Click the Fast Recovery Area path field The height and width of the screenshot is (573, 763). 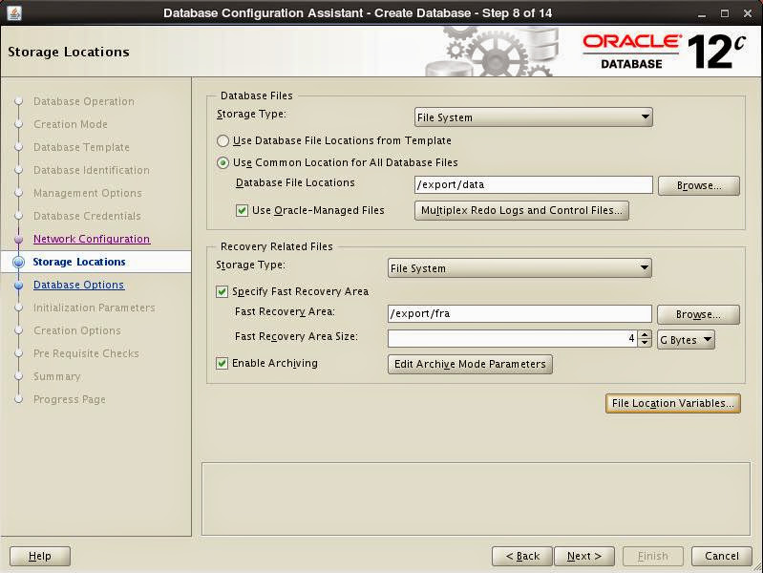coord(519,314)
